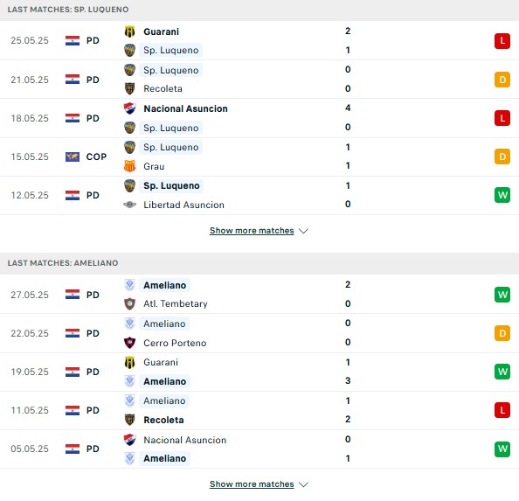Viewport: 519px width, 501px height.
Task: Click the Libertad Asuncion crest icon
Action: tap(129, 205)
